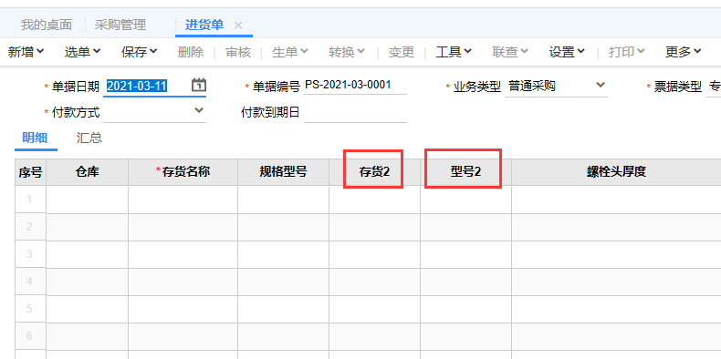Open the 更多 dropdown menu
Image resolution: width=721 pixels, height=359 pixels.
[684, 52]
